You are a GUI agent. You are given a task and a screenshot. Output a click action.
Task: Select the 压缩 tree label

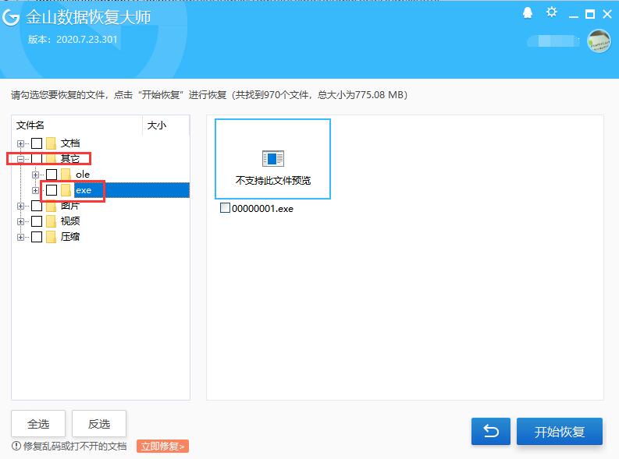point(70,237)
